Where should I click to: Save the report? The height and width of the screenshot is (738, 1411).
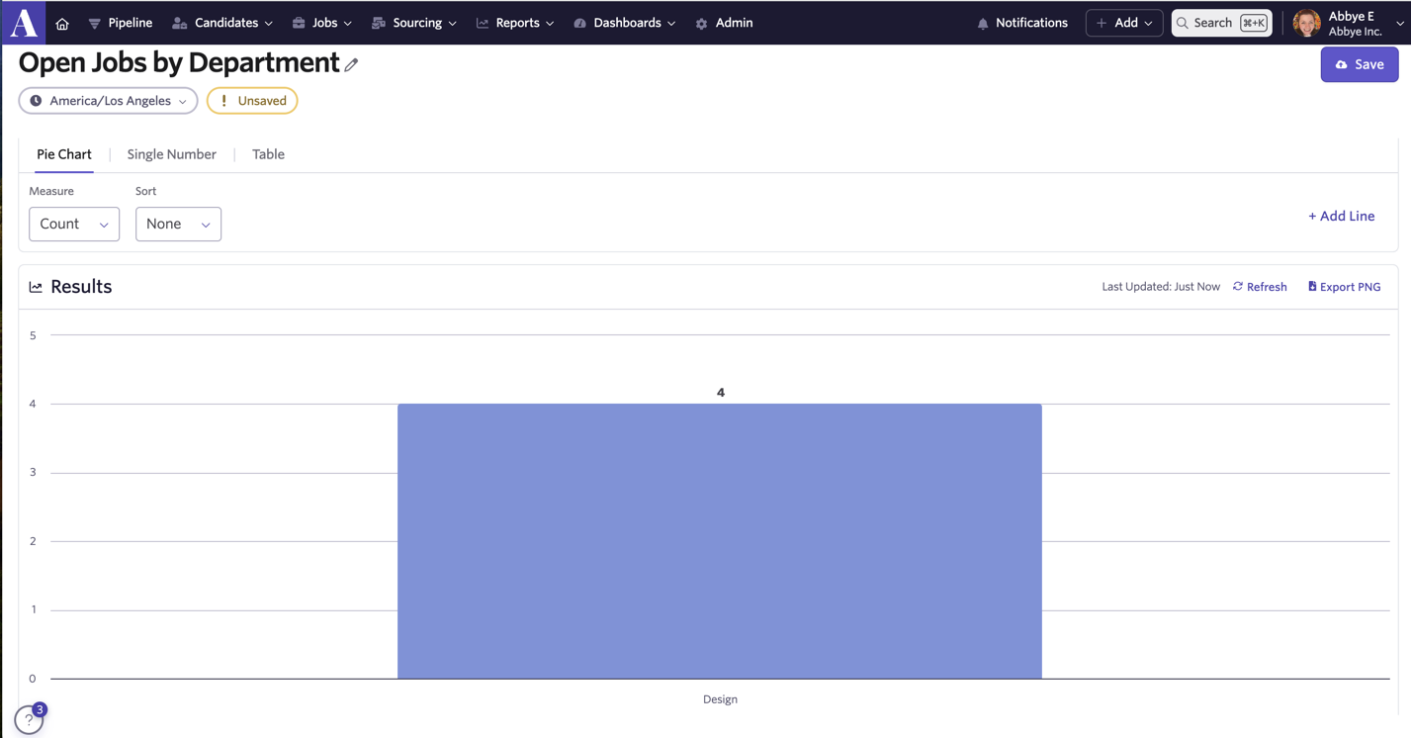coord(1360,64)
